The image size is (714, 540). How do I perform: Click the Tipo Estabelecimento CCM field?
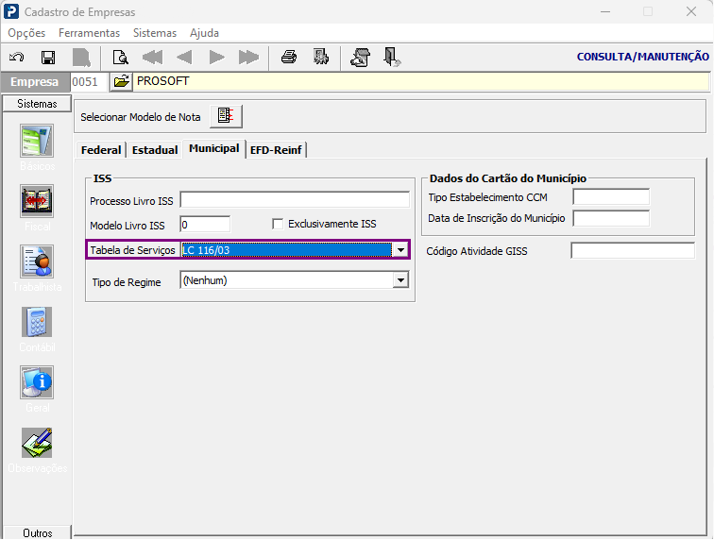click(x=611, y=197)
